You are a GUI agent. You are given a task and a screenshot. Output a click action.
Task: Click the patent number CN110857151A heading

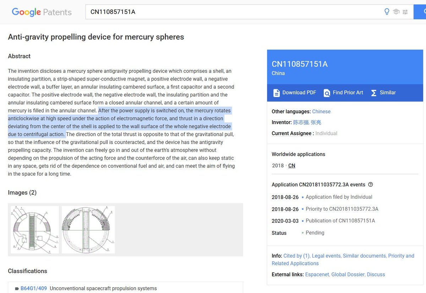(300, 64)
